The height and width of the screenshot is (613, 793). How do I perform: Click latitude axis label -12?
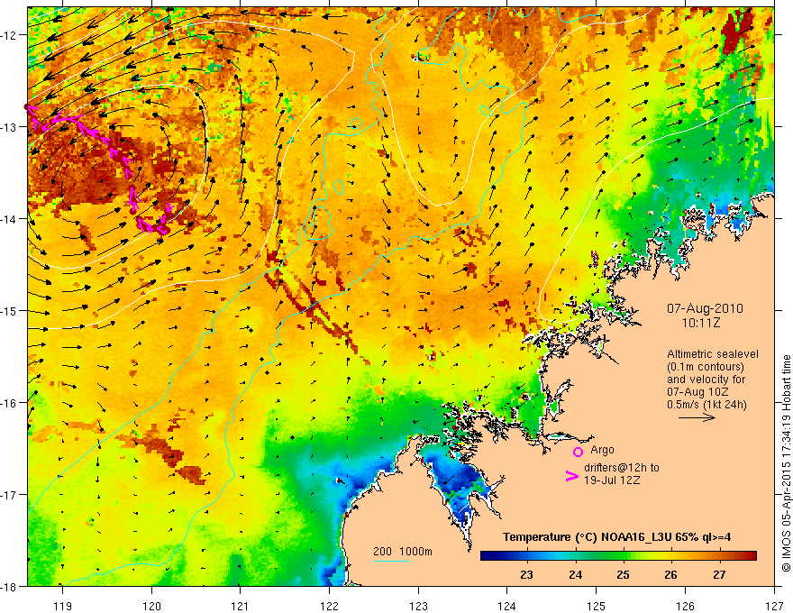[x=10, y=35]
